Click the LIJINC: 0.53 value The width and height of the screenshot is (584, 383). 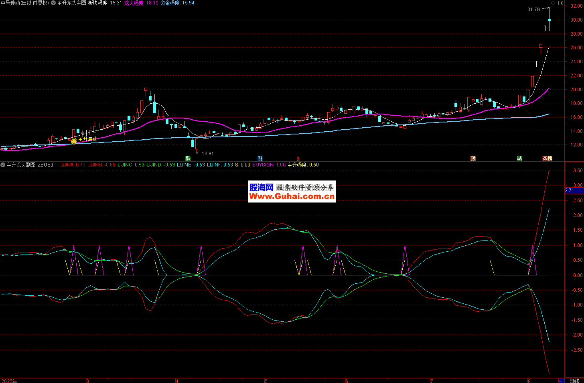(131, 165)
